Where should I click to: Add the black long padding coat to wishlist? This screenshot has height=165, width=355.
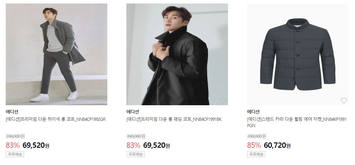tap(223, 100)
